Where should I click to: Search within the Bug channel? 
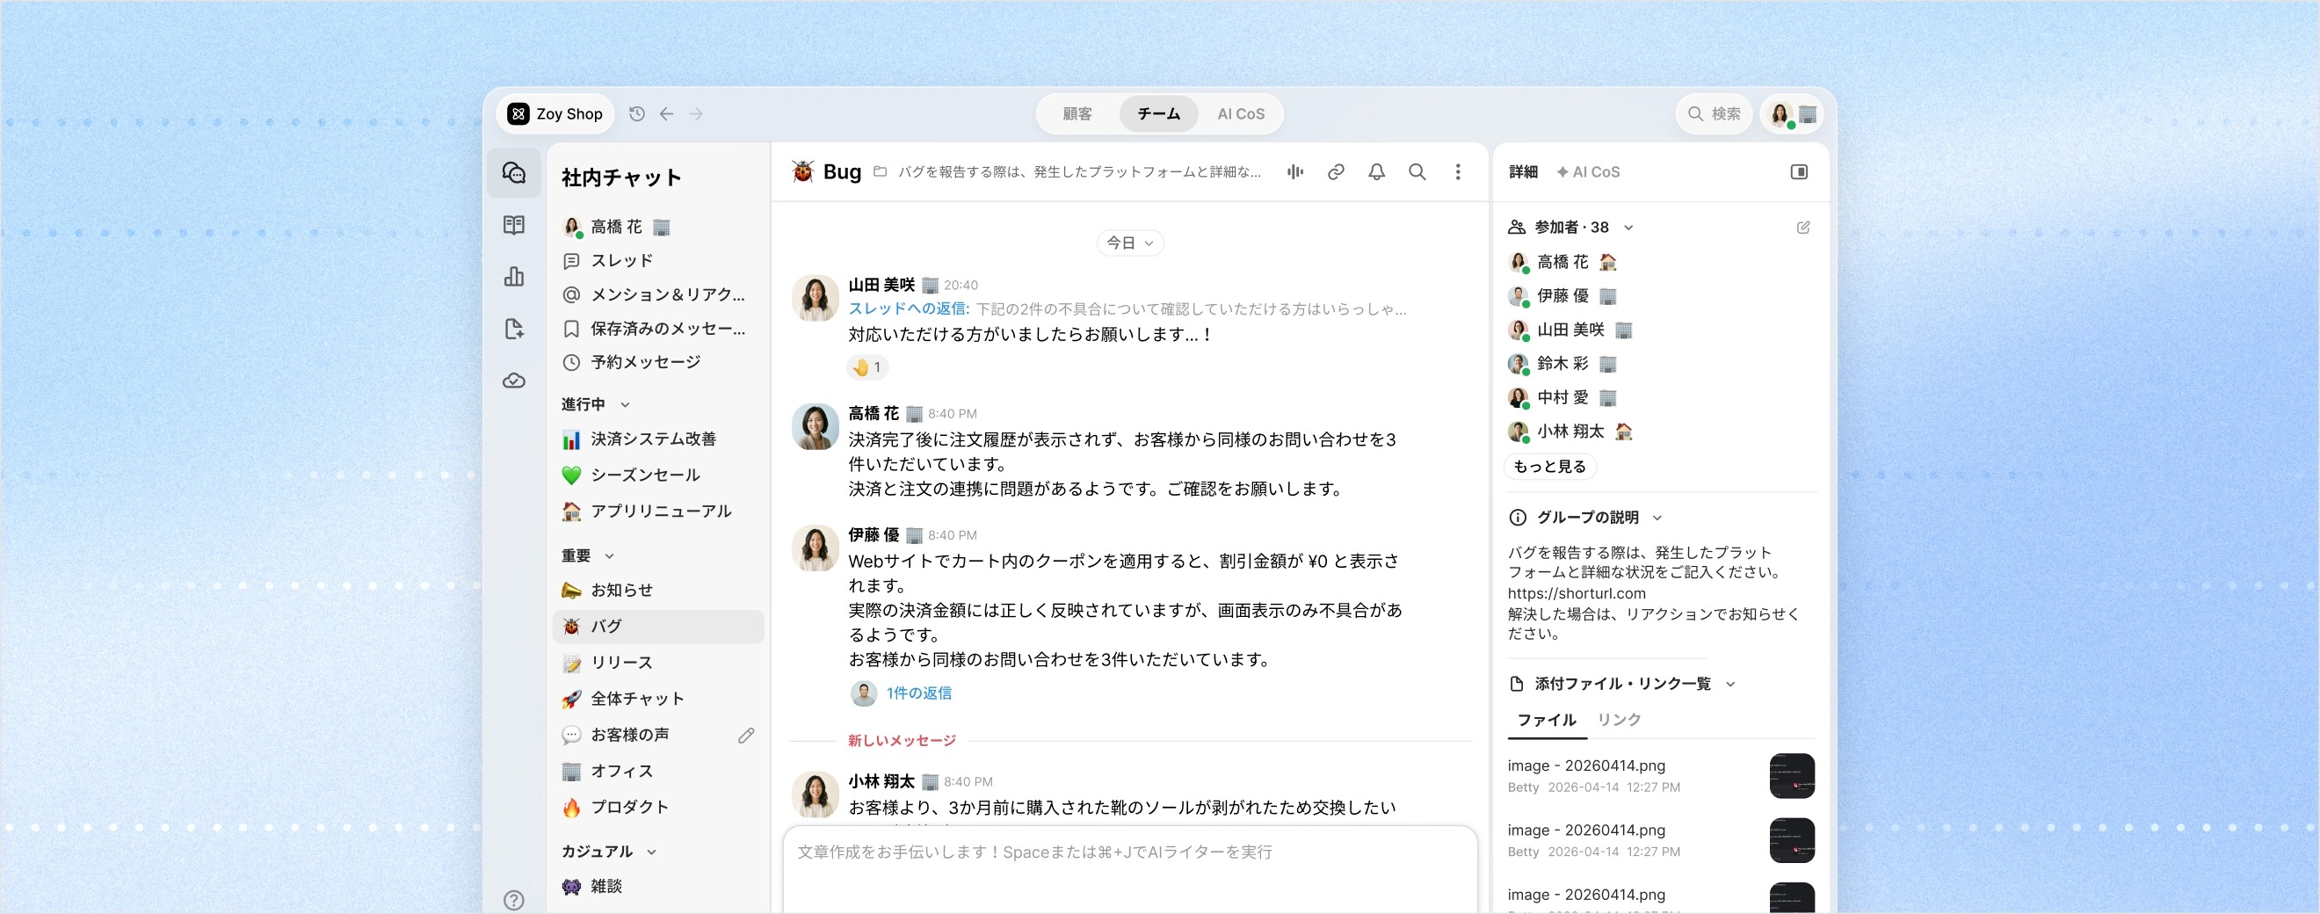click(1417, 171)
